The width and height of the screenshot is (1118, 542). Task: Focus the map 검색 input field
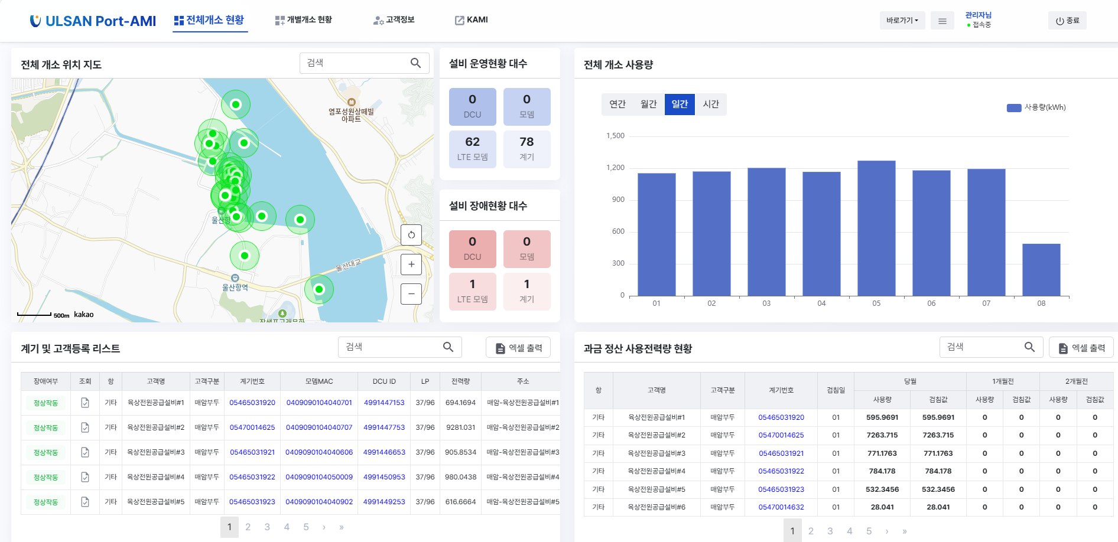355,63
